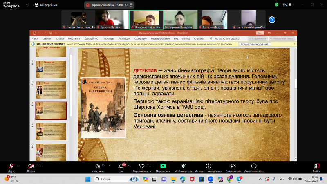This screenshot has height=184, width=327.
Task: Open the Файл menu in PowerPoint
Action: [x=35, y=38]
